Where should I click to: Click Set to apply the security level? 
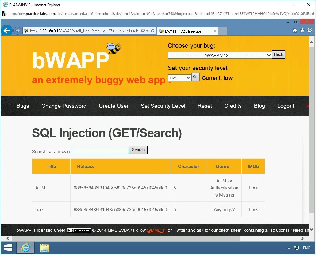click(x=195, y=77)
